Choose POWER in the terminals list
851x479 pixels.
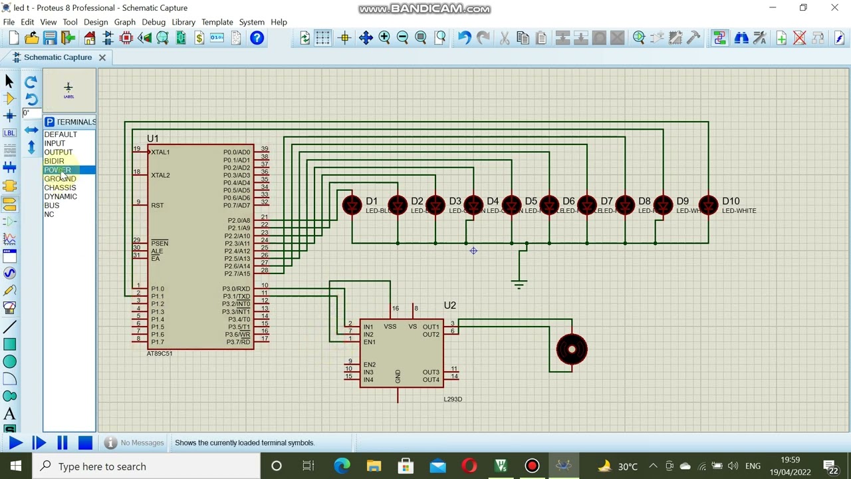click(57, 170)
